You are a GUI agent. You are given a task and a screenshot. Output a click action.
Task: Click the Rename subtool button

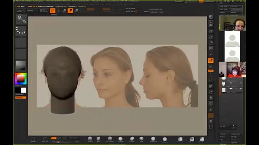pyautogui.click(x=225, y=134)
